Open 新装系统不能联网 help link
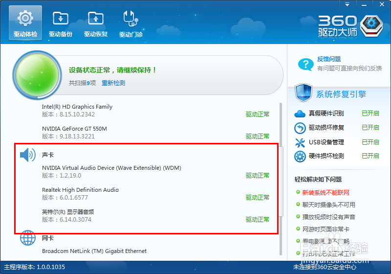 point(326,192)
